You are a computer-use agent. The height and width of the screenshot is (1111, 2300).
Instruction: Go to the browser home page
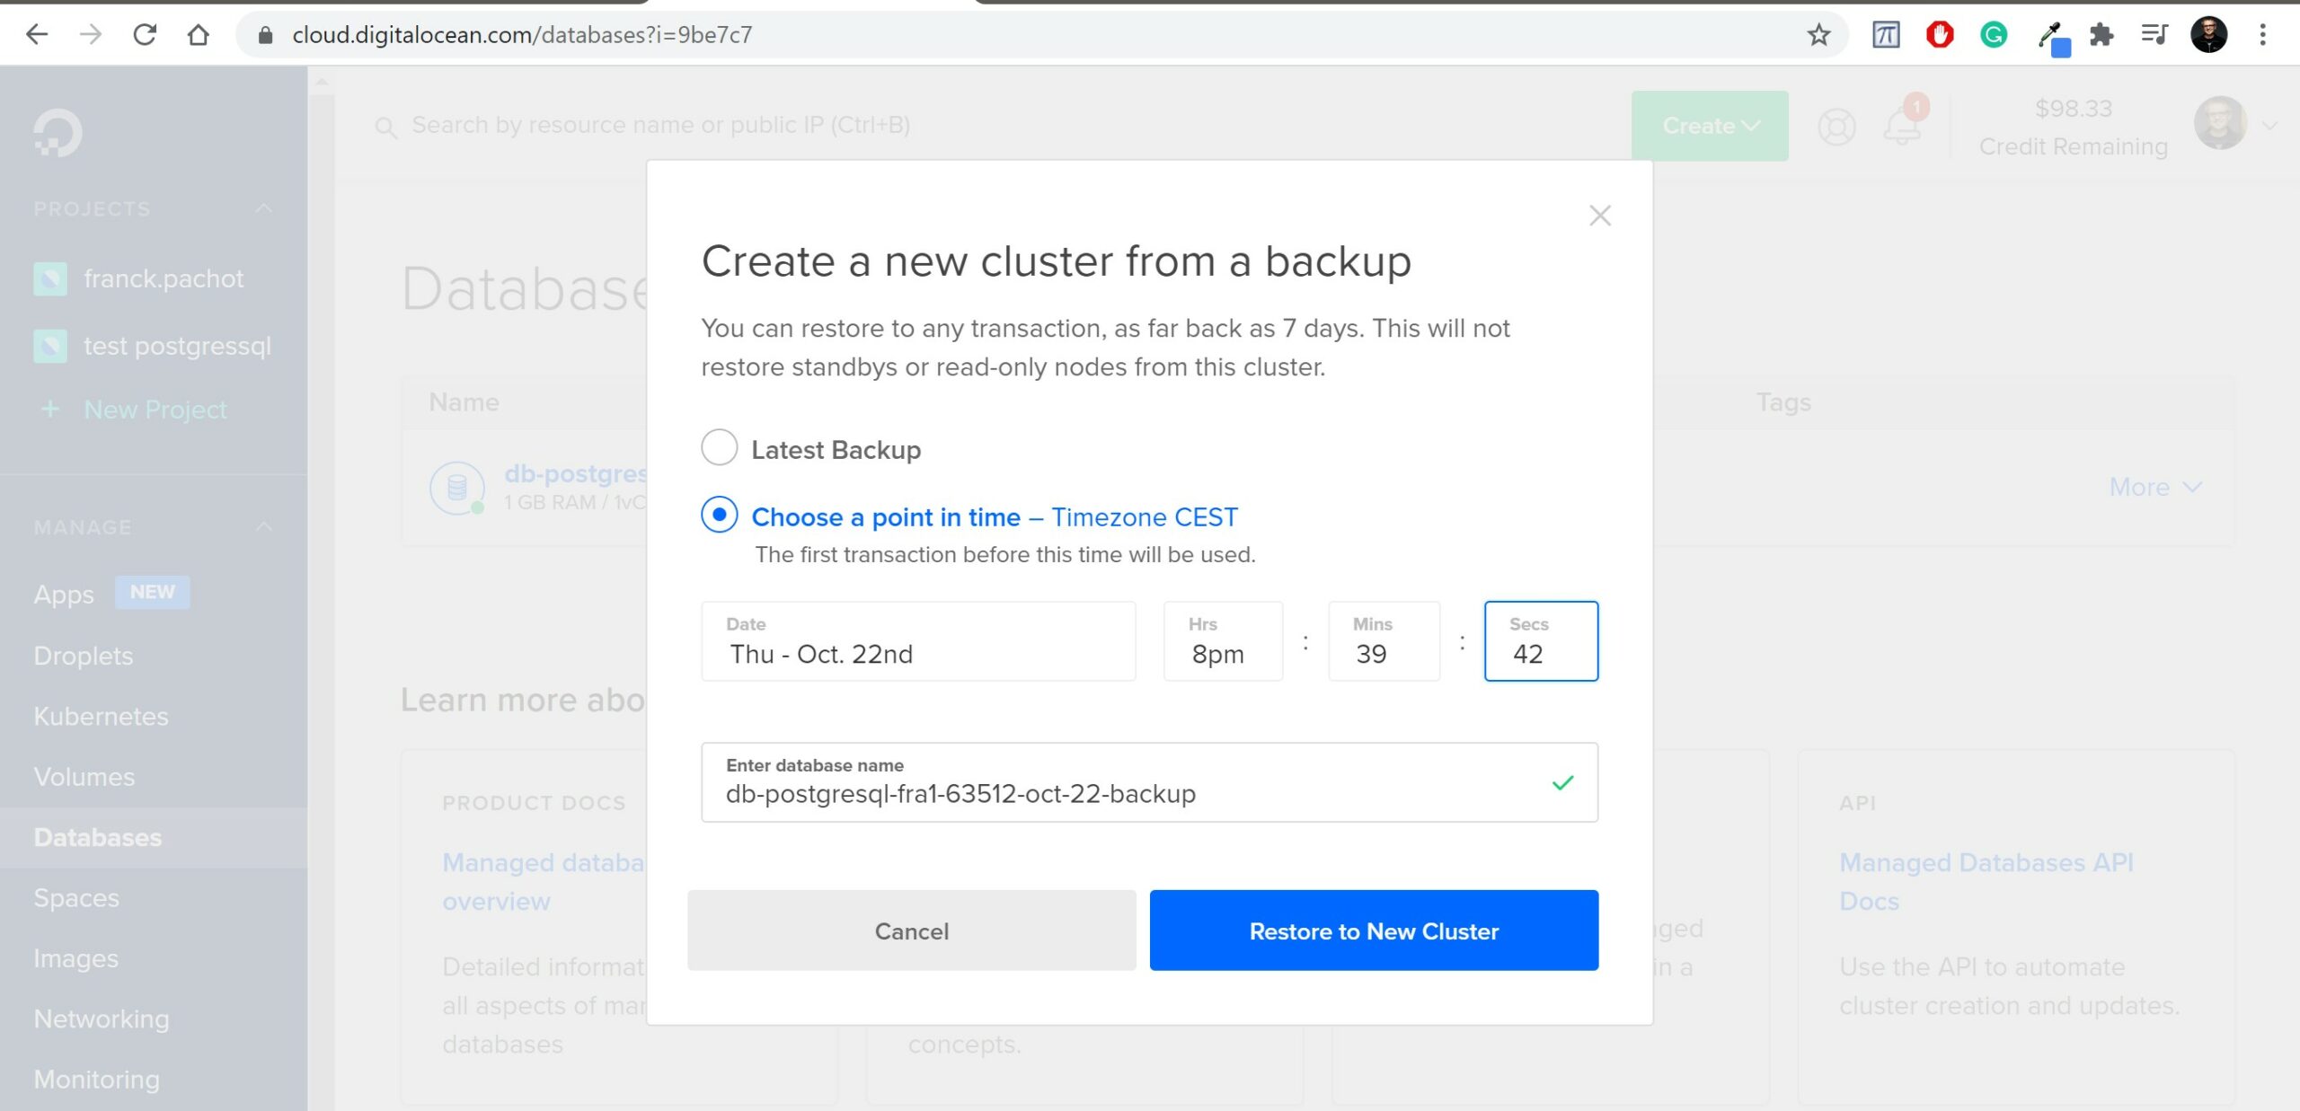pyautogui.click(x=198, y=35)
